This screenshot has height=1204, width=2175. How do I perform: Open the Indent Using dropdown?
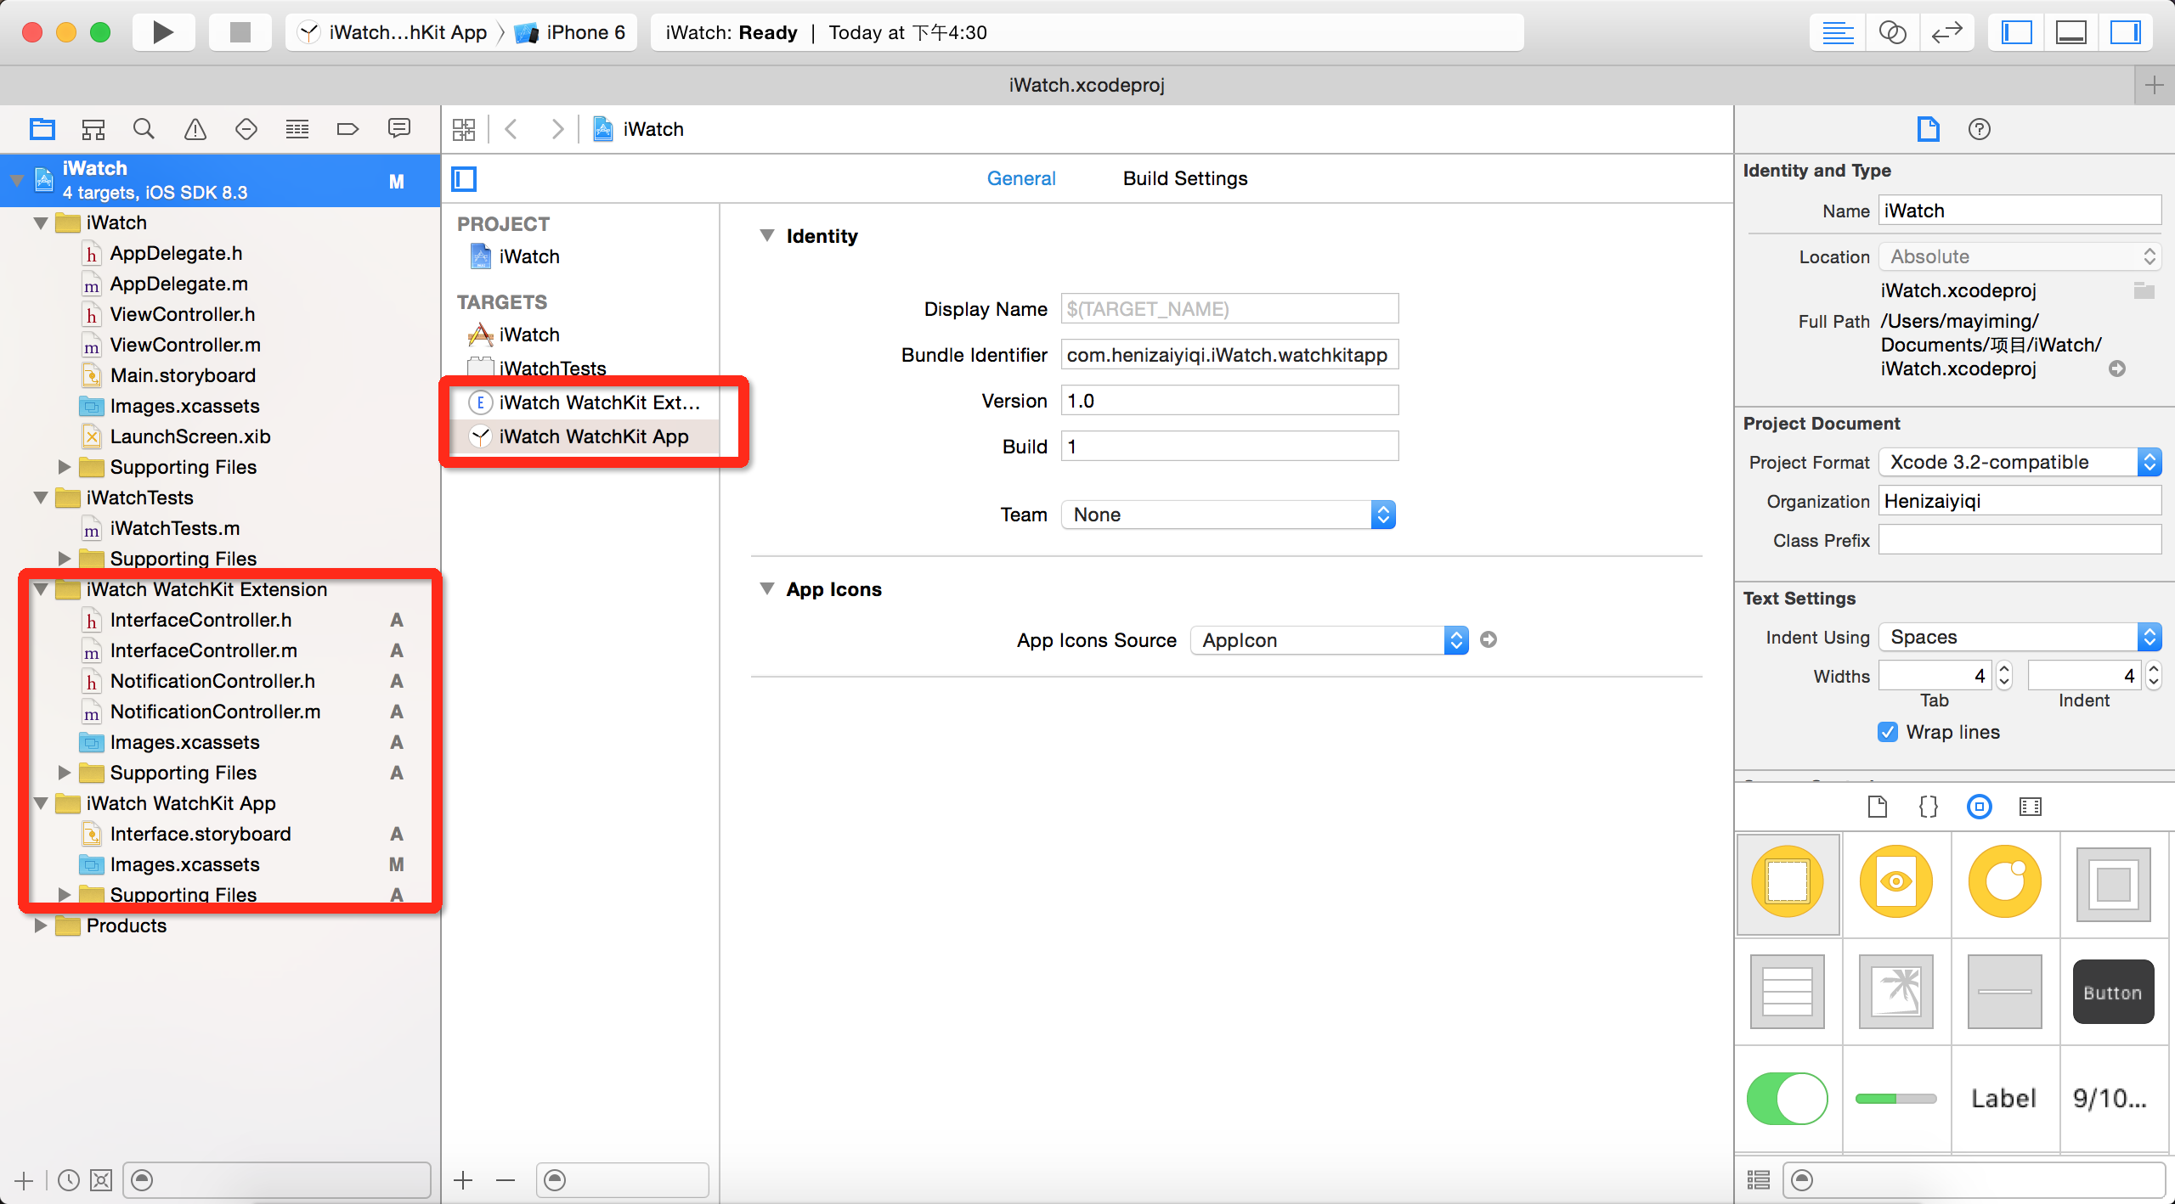(x=2020, y=637)
